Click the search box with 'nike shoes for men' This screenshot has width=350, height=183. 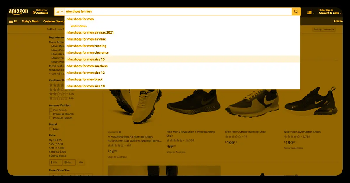pos(178,12)
